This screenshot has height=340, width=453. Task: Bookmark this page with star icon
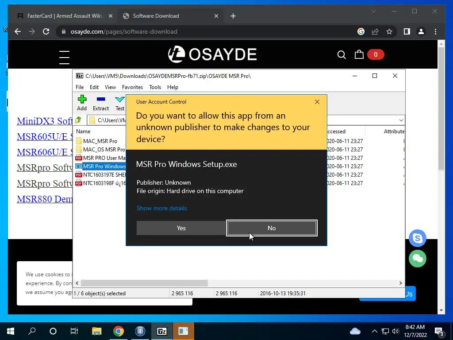389,31
